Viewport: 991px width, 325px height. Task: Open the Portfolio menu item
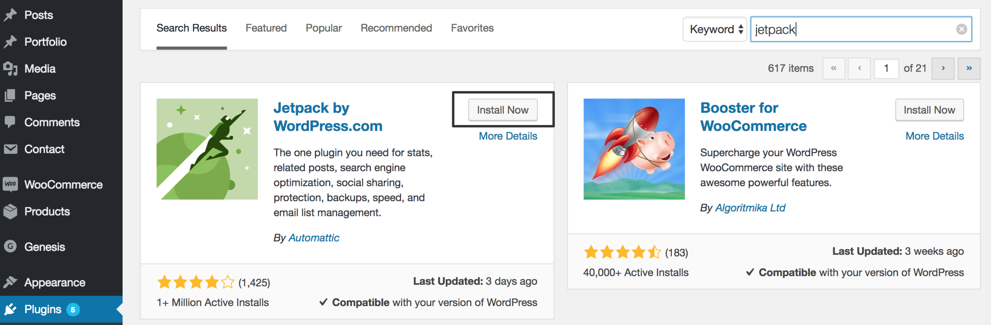[46, 42]
